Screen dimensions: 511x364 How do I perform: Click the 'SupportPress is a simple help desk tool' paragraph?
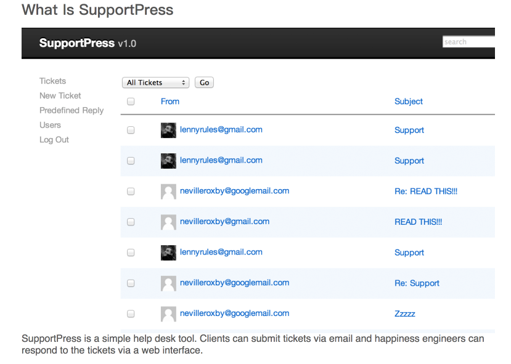pyautogui.click(x=253, y=344)
